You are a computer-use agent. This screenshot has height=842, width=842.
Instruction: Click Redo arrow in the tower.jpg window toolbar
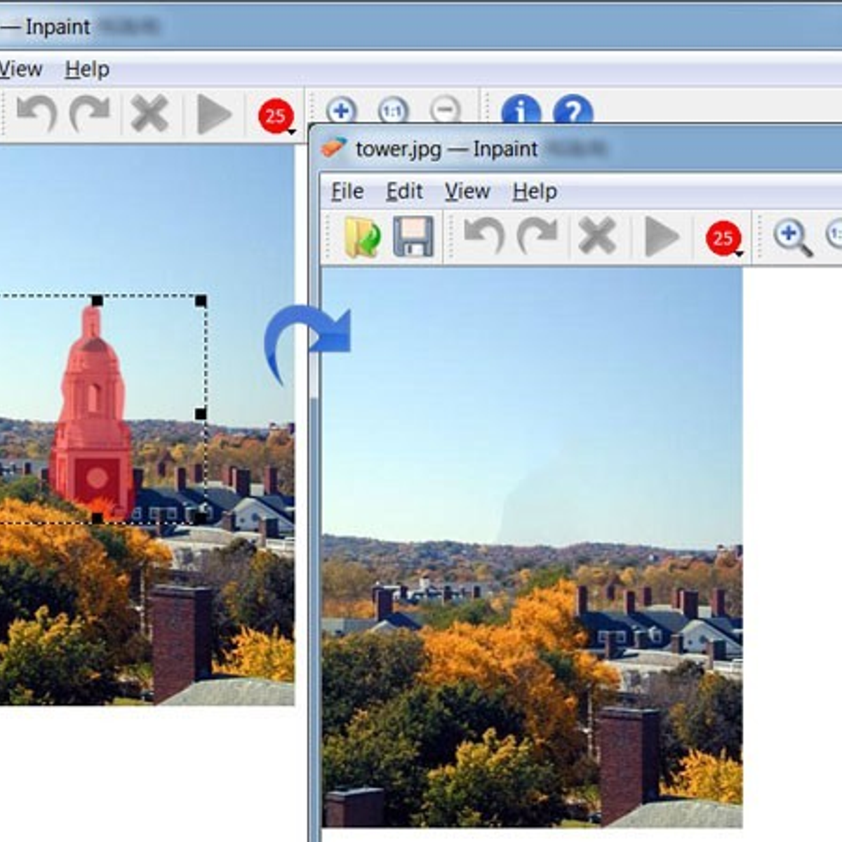pos(537,236)
